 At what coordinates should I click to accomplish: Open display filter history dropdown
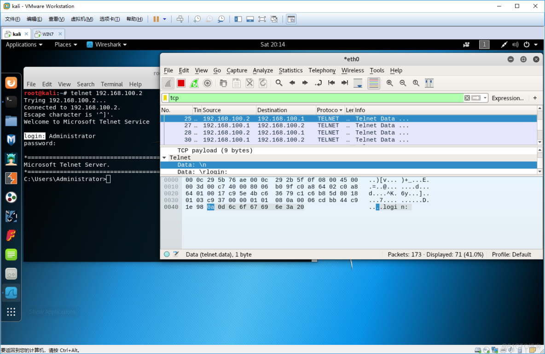pyautogui.click(x=485, y=98)
